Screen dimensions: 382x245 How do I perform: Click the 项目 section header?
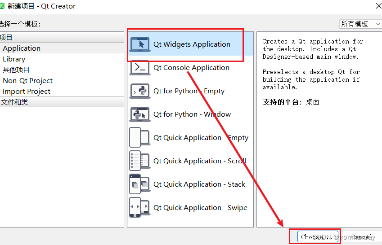pyautogui.click(x=62, y=37)
